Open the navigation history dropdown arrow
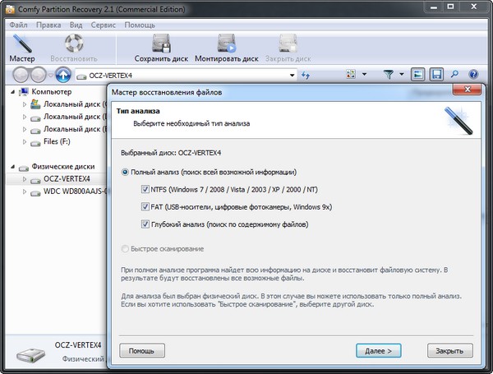This screenshot has height=374, width=493. pyautogui.click(x=50, y=75)
